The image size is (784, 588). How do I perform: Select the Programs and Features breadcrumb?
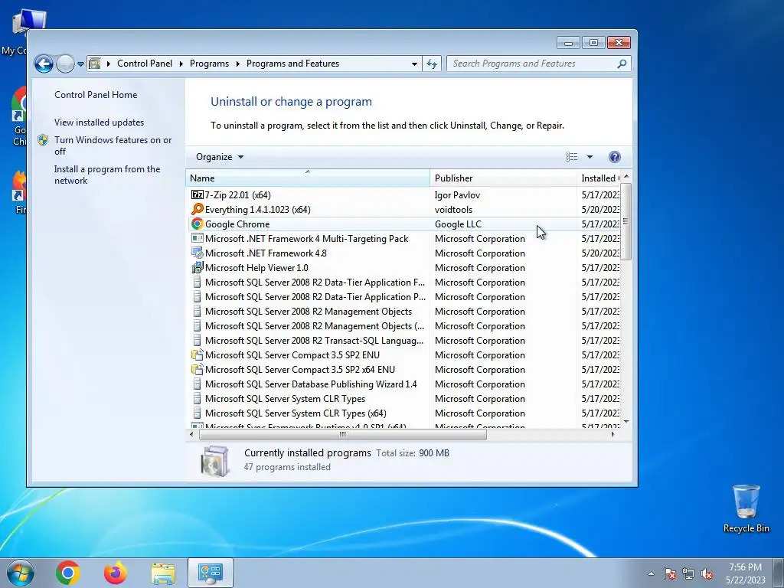292,64
